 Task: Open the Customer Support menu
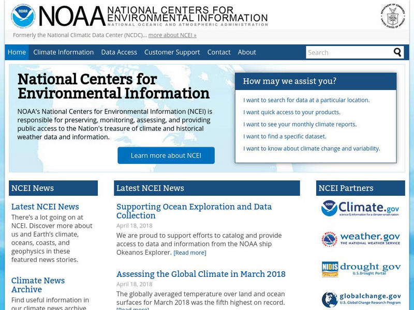pyautogui.click(x=172, y=52)
